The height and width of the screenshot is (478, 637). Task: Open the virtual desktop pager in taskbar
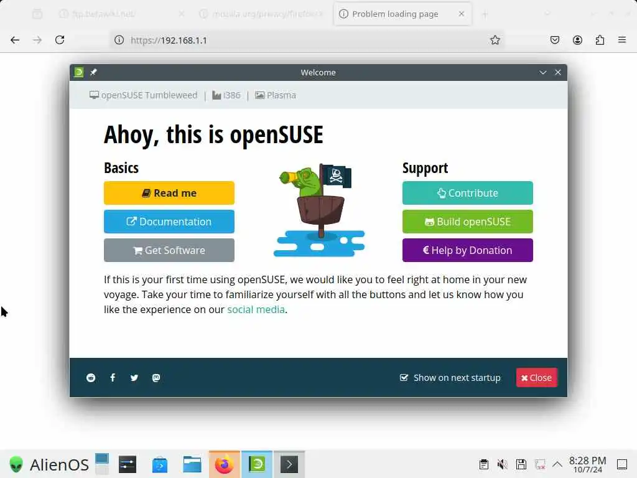pyautogui.click(x=102, y=464)
